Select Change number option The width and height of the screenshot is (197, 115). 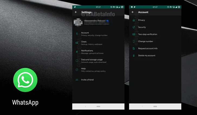155,41
